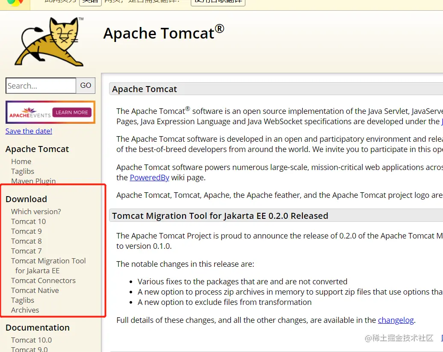
Task: Go to Home in the sidebar
Action: click(x=21, y=161)
